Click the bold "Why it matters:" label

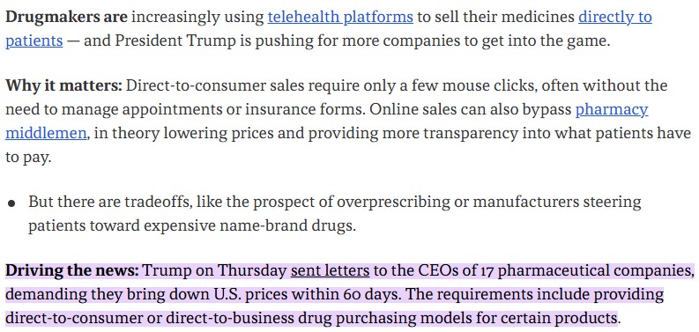click(x=63, y=85)
